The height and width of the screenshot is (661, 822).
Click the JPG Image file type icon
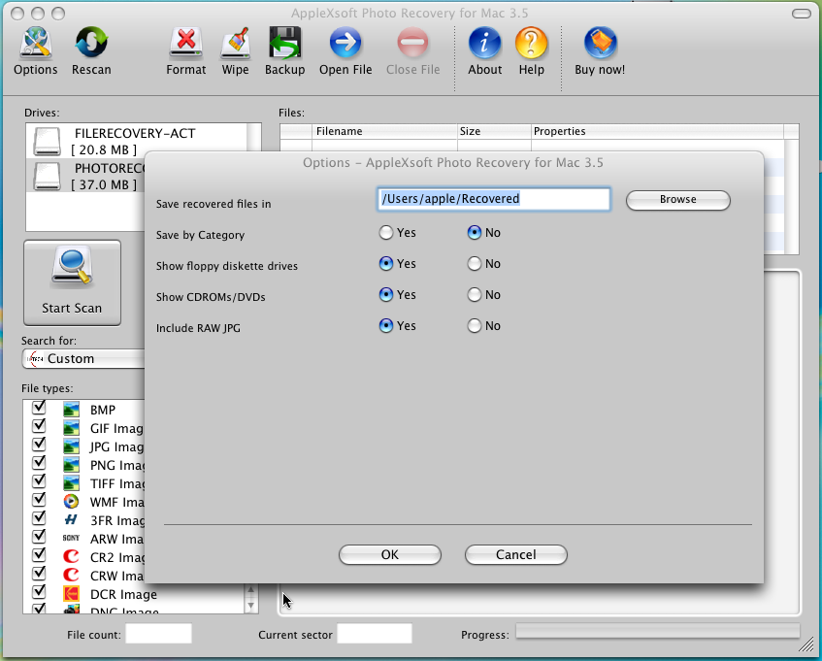71,446
